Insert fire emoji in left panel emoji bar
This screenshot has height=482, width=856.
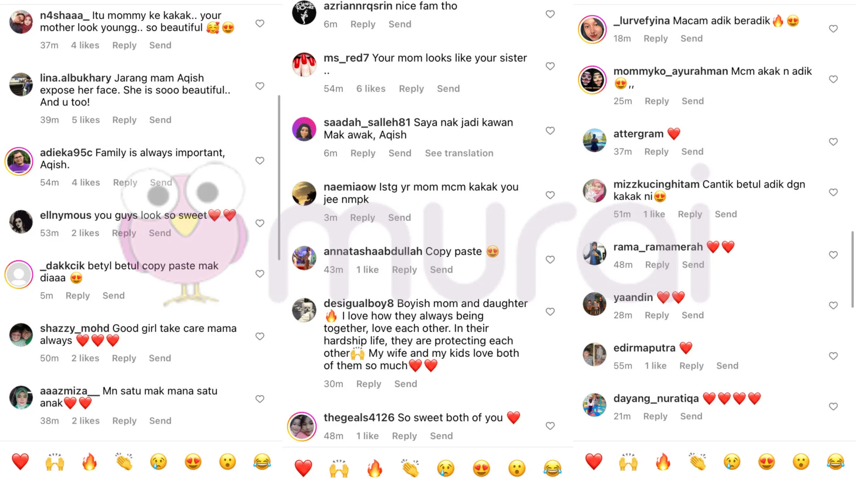coord(89,462)
